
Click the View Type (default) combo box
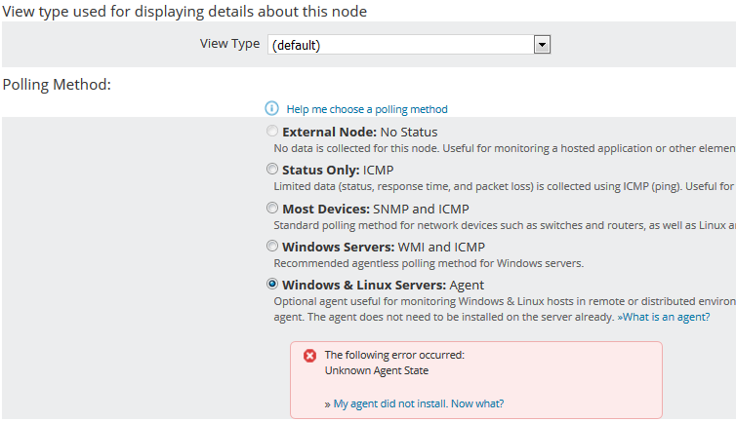point(401,45)
